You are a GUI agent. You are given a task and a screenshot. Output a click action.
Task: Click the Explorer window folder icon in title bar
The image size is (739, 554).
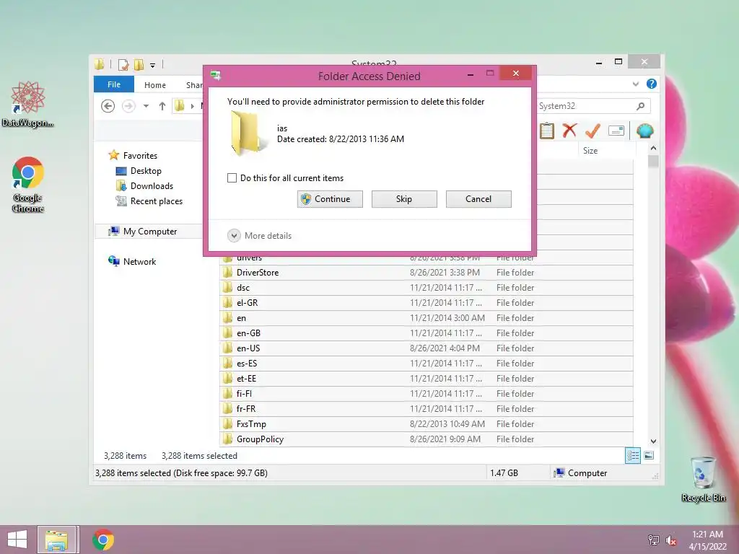click(99, 64)
